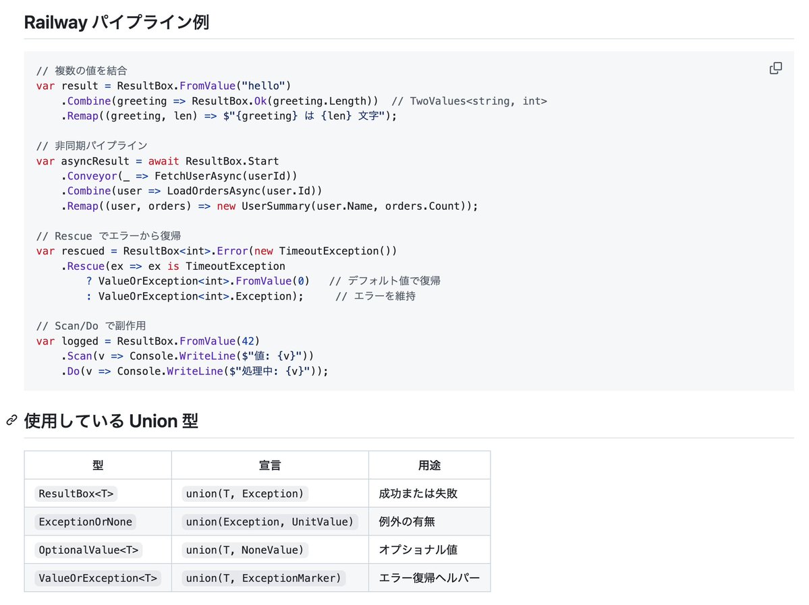The height and width of the screenshot is (605, 809).
Task: Click the 使用している Union 型 heading
Action: coord(111,421)
